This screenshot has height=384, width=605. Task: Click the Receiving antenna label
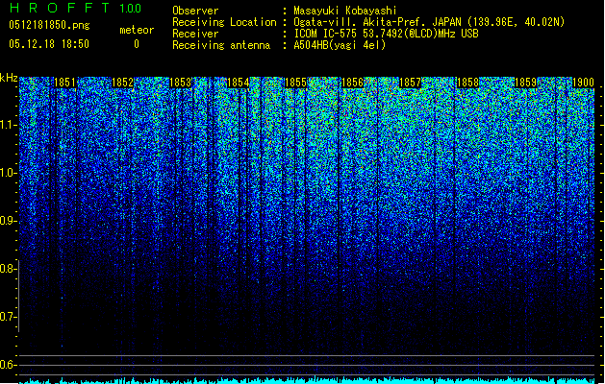click(x=221, y=45)
